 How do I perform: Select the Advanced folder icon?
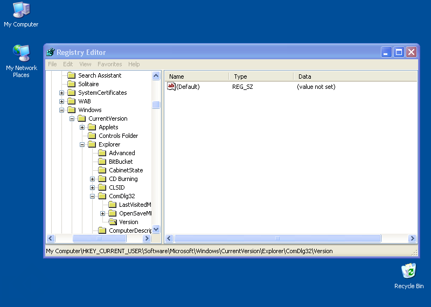pyautogui.click(x=102, y=153)
